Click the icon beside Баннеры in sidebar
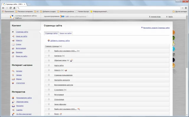The image size is (189, 117). coord(13,52)
